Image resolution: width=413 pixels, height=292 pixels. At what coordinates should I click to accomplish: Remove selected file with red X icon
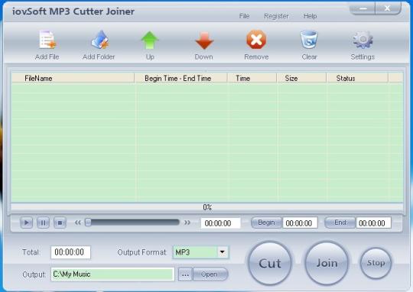[x=256, y=40]
